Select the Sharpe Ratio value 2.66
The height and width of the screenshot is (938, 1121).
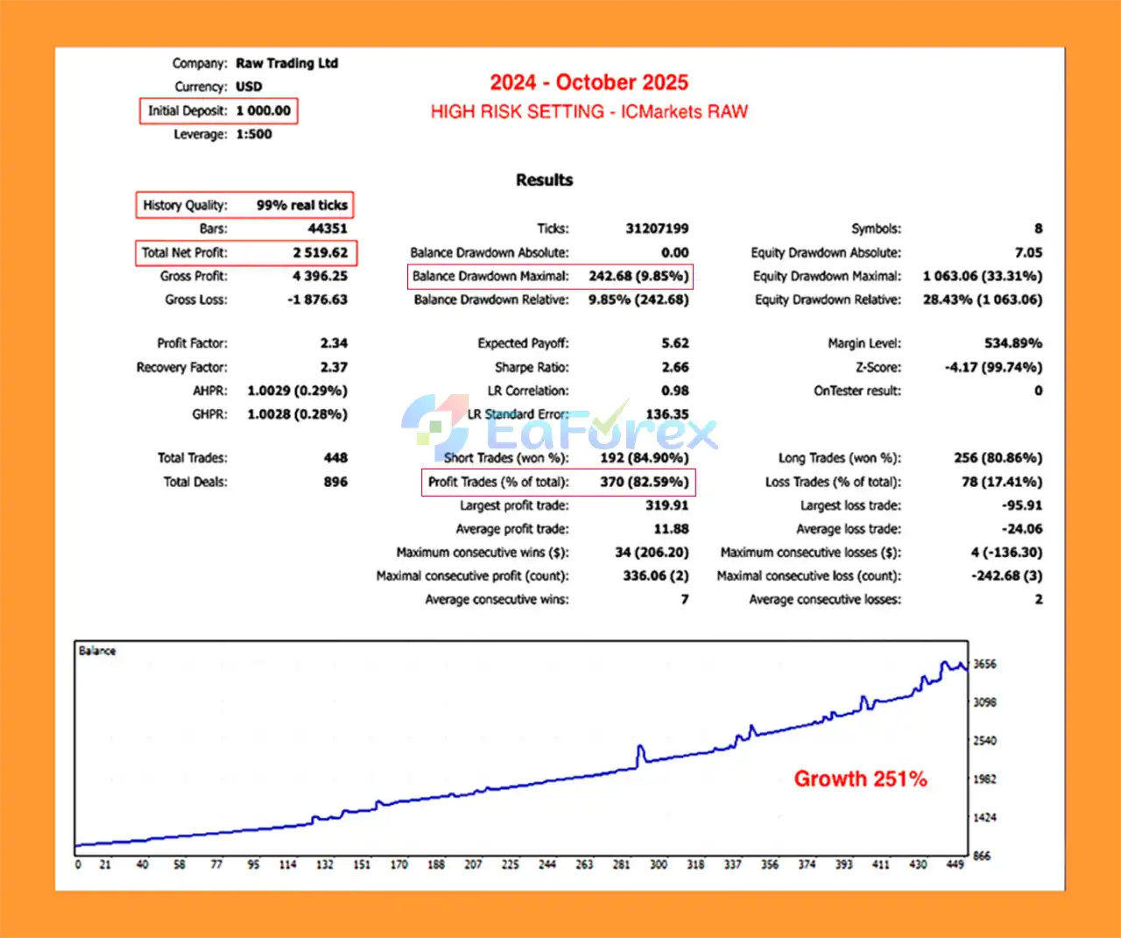pos(674,367)
